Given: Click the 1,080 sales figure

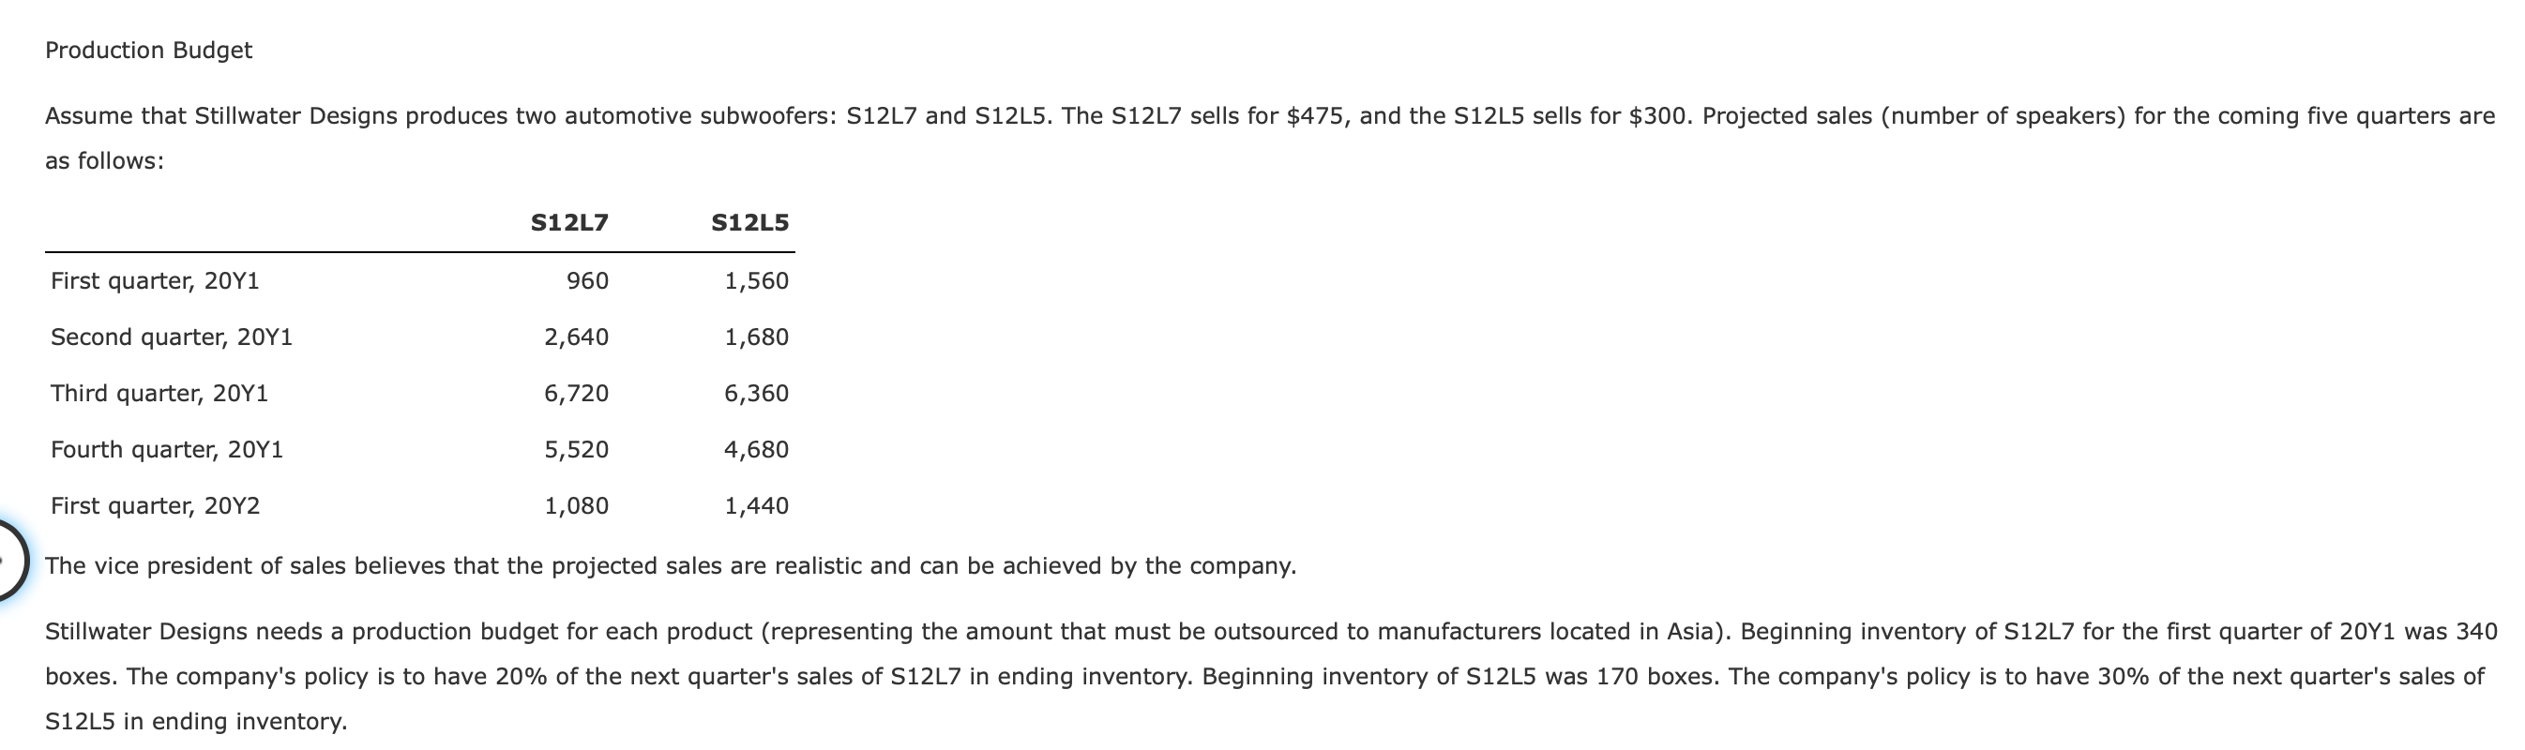Looking at the screenshot, I should pyautogui.click(x=576, y=506).
